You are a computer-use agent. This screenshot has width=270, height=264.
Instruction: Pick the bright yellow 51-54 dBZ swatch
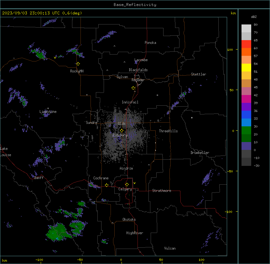point(246,67)
